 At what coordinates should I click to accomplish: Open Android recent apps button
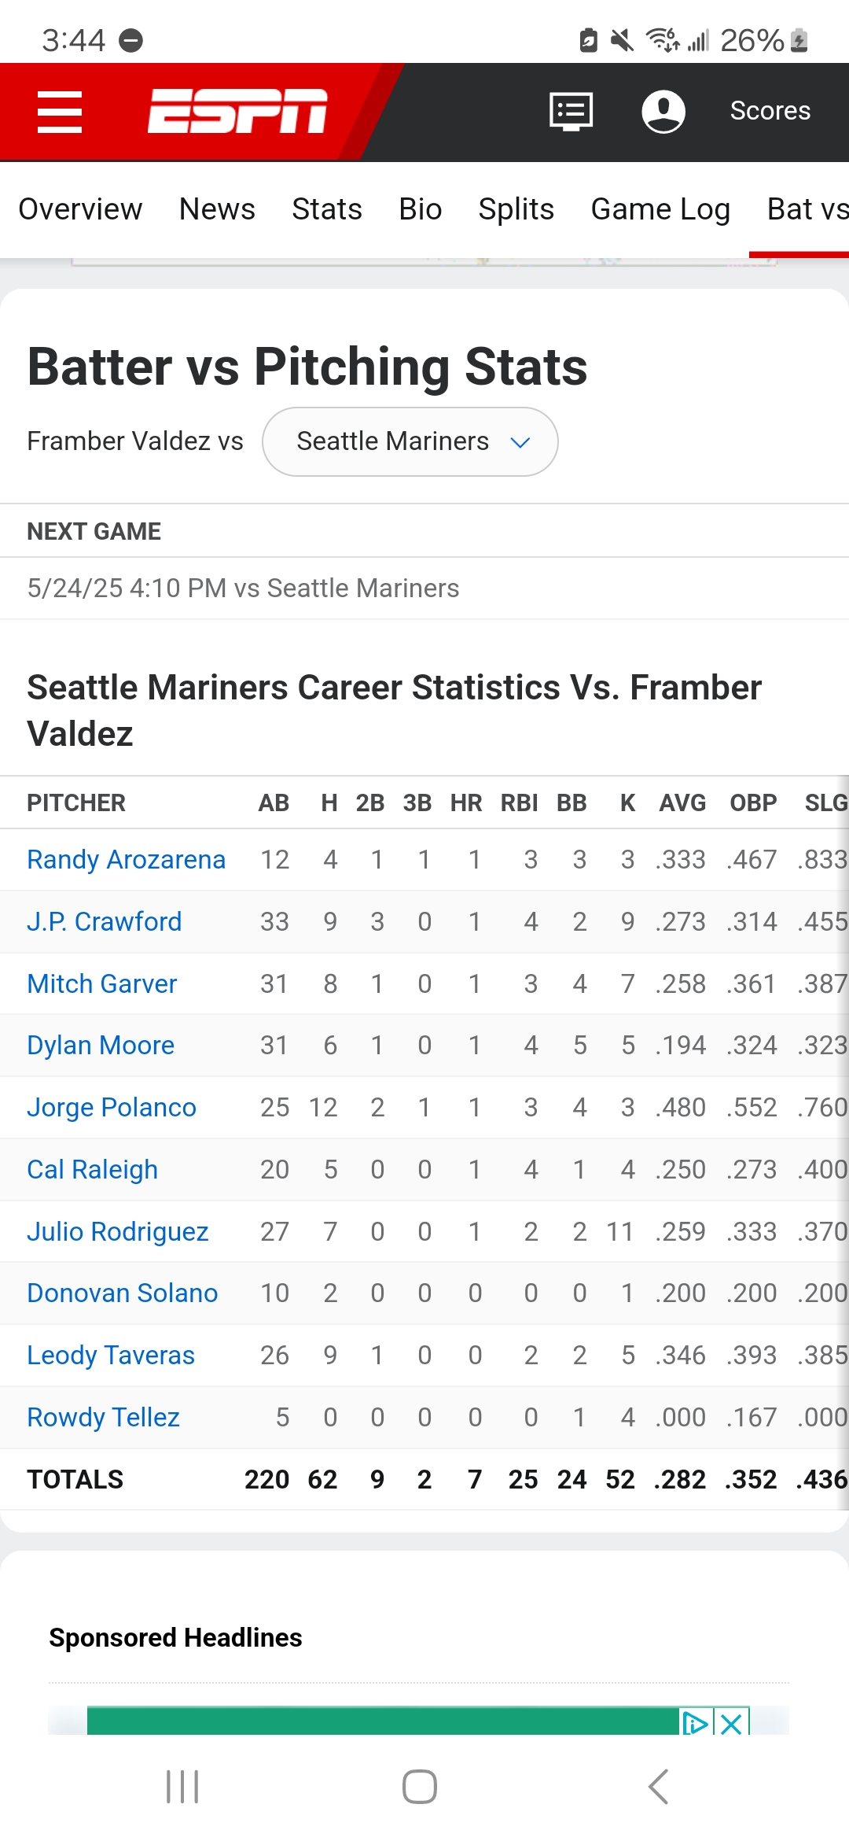[x=182, y=1787]
